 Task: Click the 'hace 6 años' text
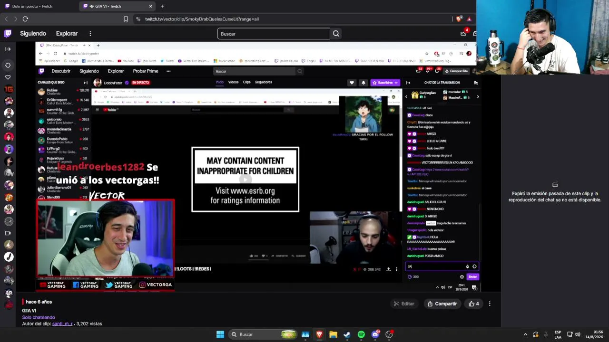(39, 302)
